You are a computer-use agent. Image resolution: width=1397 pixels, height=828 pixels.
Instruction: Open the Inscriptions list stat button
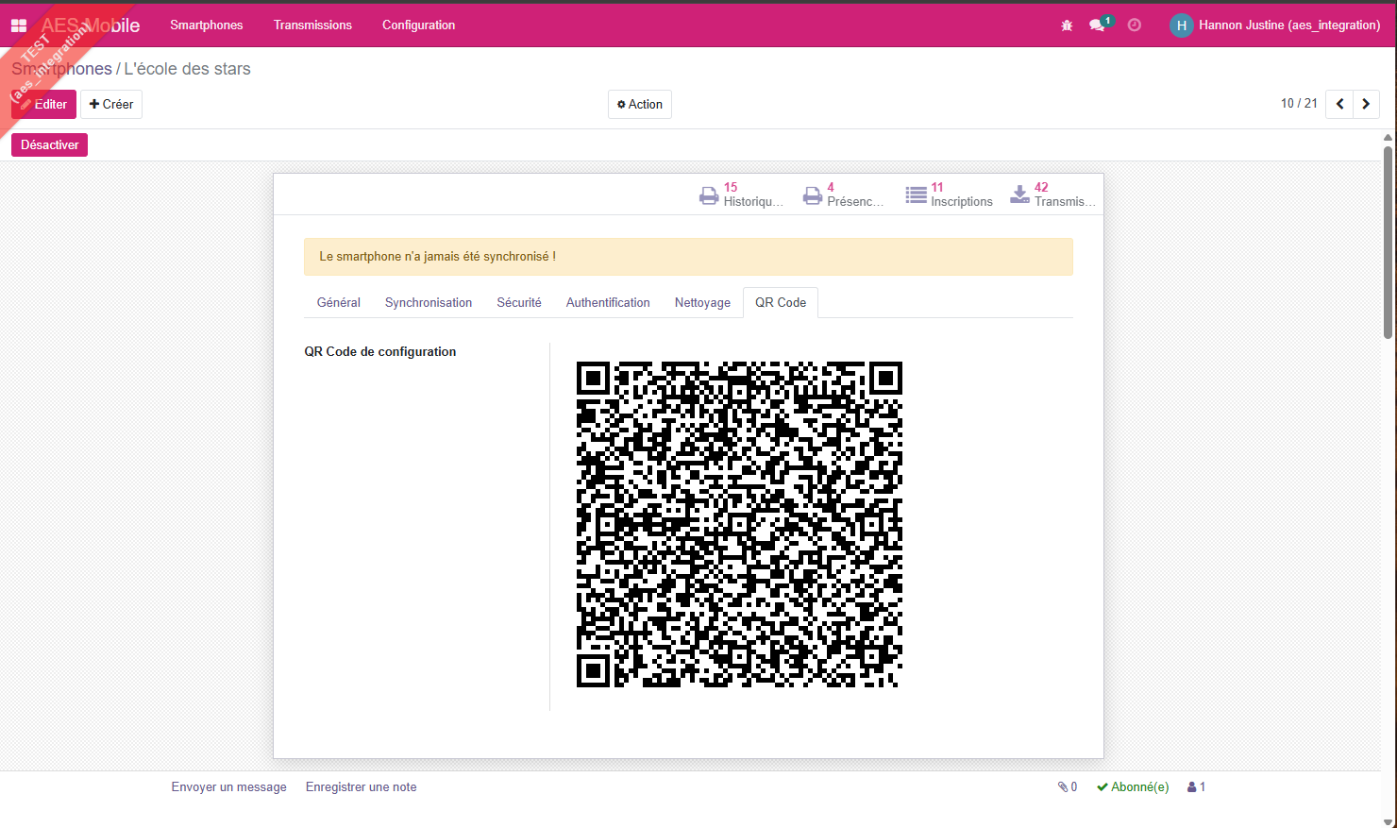(x=950, y=194)
